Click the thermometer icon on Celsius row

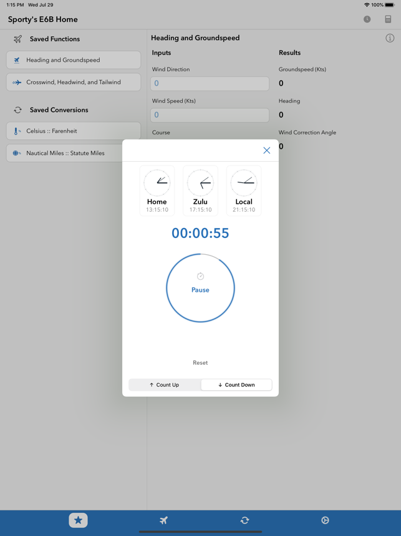coord(16,131)
